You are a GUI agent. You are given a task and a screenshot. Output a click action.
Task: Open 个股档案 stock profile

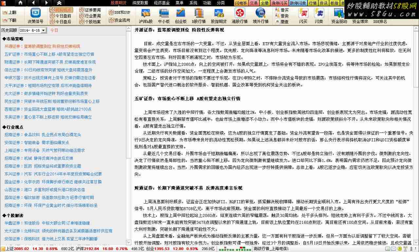(90, 22)
